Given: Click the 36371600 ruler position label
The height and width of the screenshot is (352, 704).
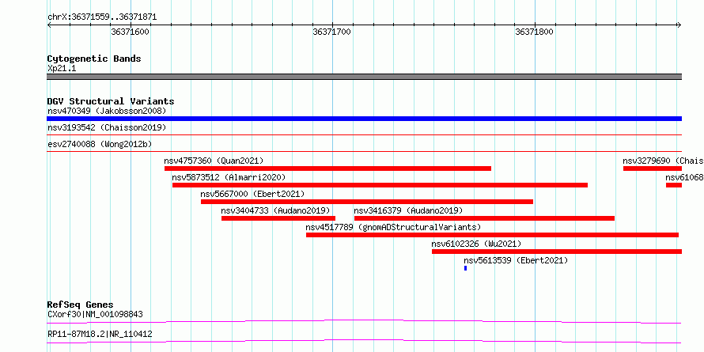Looking at the screenshot, I should (x=131, y=32).
